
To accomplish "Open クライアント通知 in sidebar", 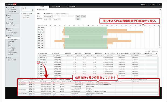I will (13, 33).
